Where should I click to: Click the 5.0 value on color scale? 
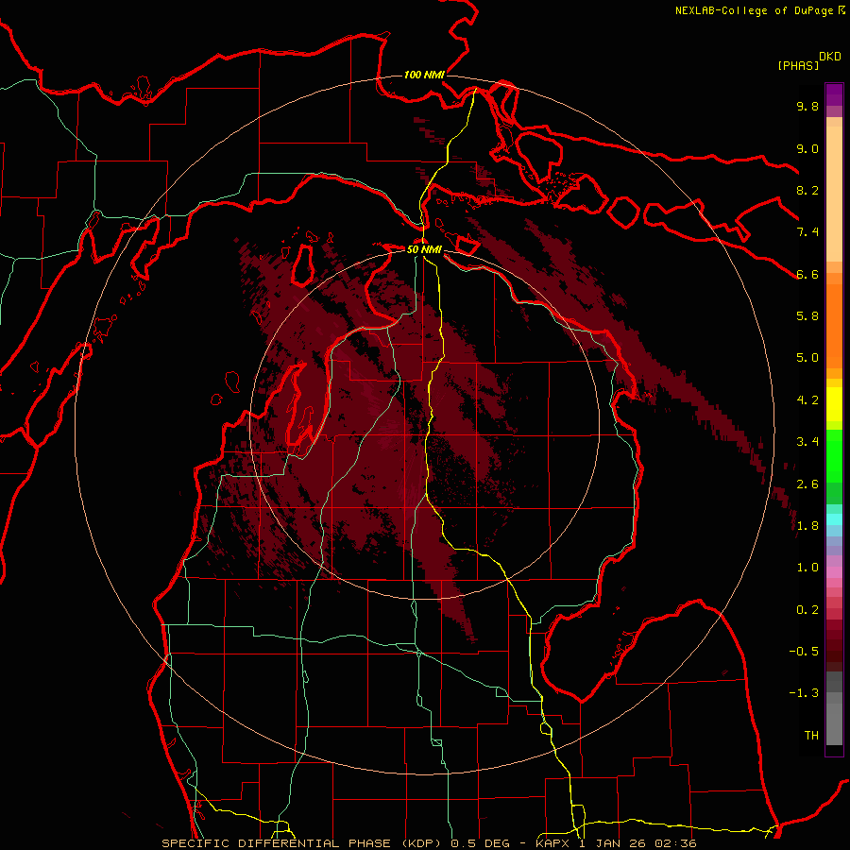807,358
